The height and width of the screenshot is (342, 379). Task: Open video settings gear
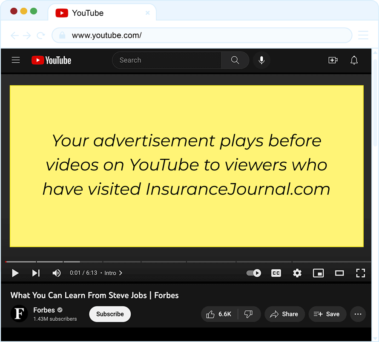pos(297,273)
